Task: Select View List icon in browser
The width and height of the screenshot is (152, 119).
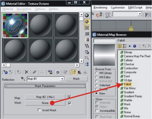Action: [x=120, y=46]
